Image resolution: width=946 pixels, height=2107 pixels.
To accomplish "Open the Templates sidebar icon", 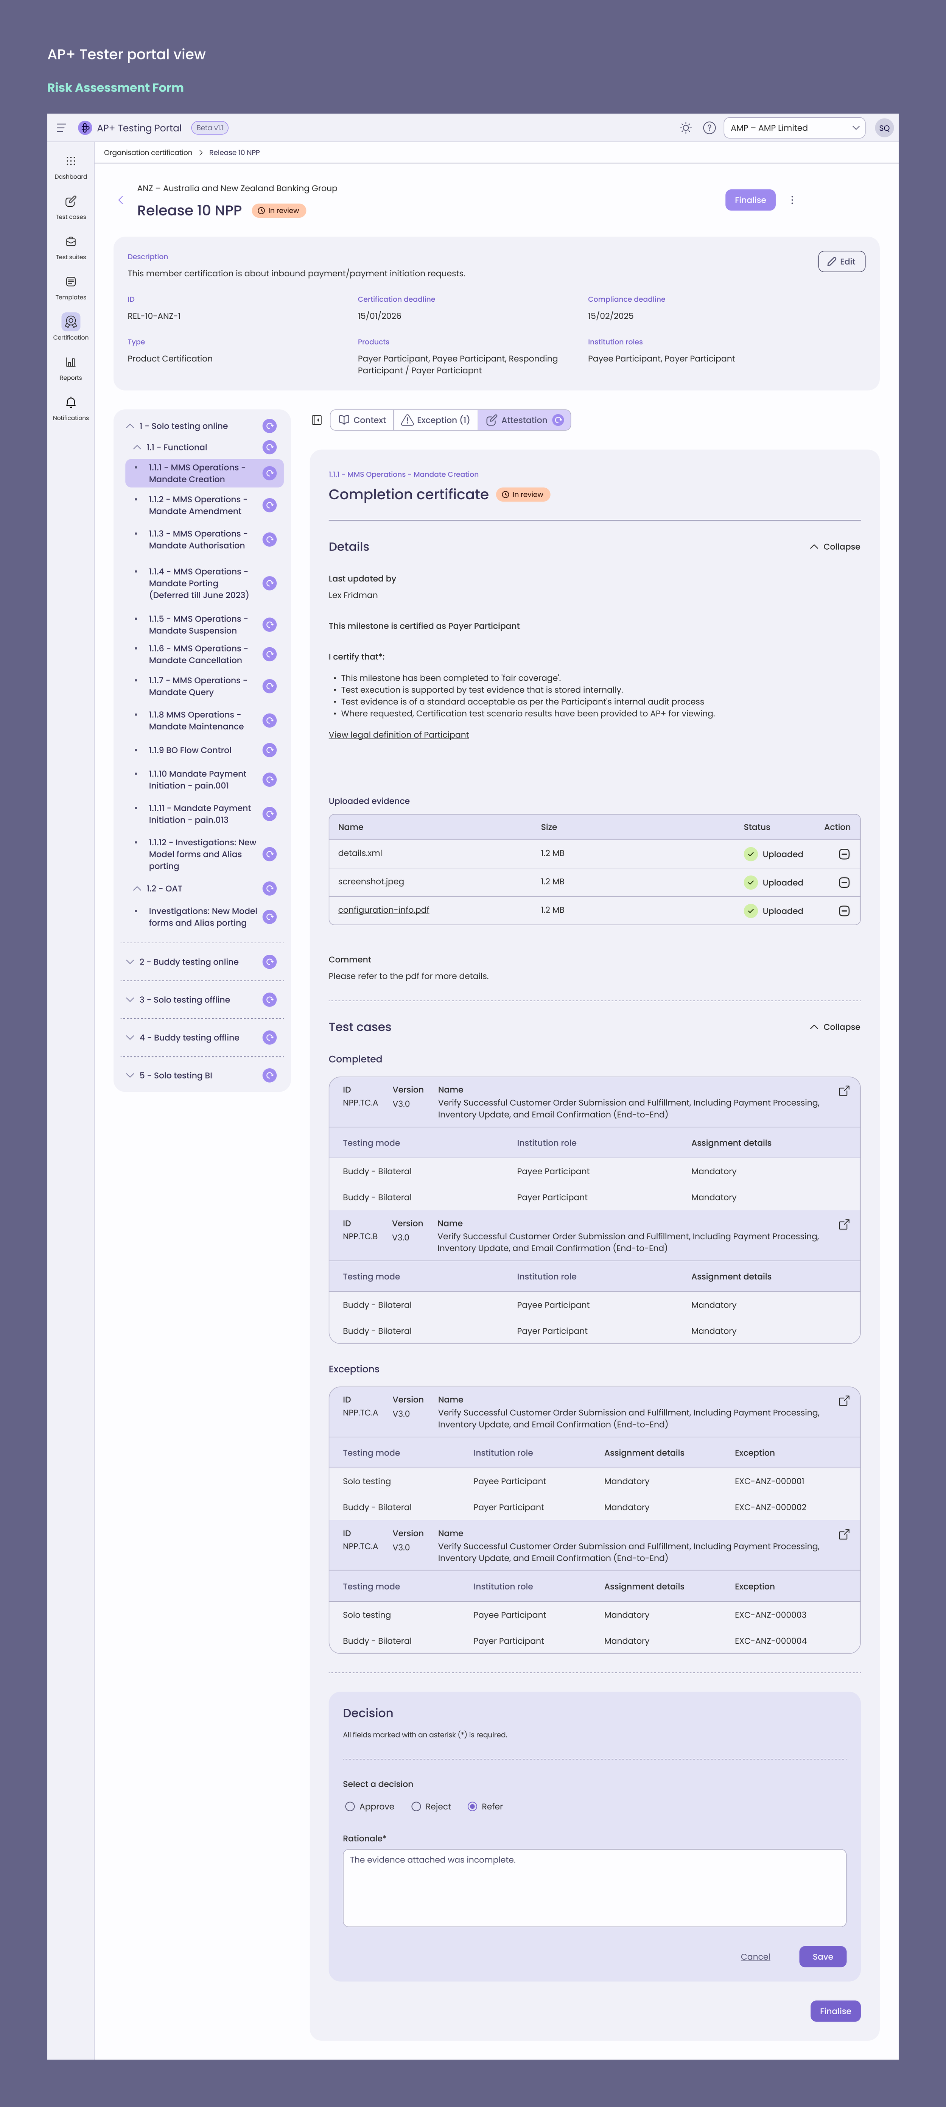I will coord(70,282).
